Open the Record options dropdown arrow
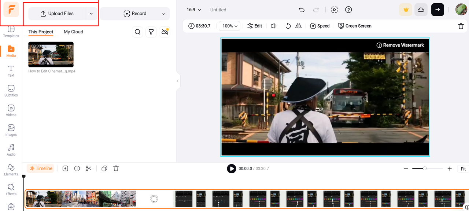The image size is (469, 211). (x=163, y=14)
